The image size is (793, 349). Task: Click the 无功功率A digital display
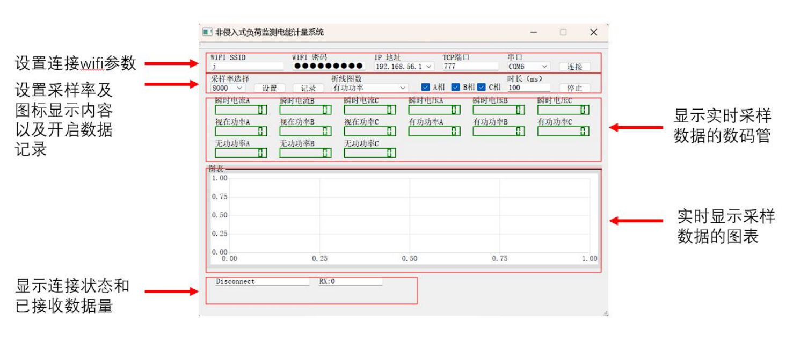click(x=241, y=152)
